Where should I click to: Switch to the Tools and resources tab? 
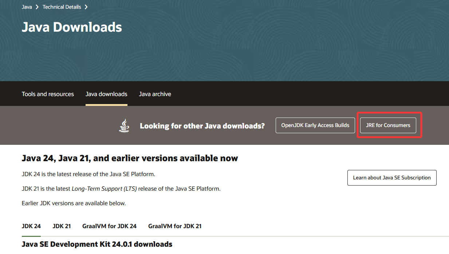(48, 94)
